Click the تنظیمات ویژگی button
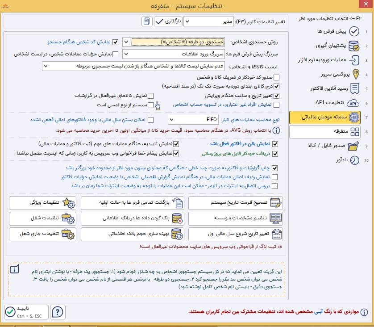Screen dimensions: 374x327 click(43, 203)
